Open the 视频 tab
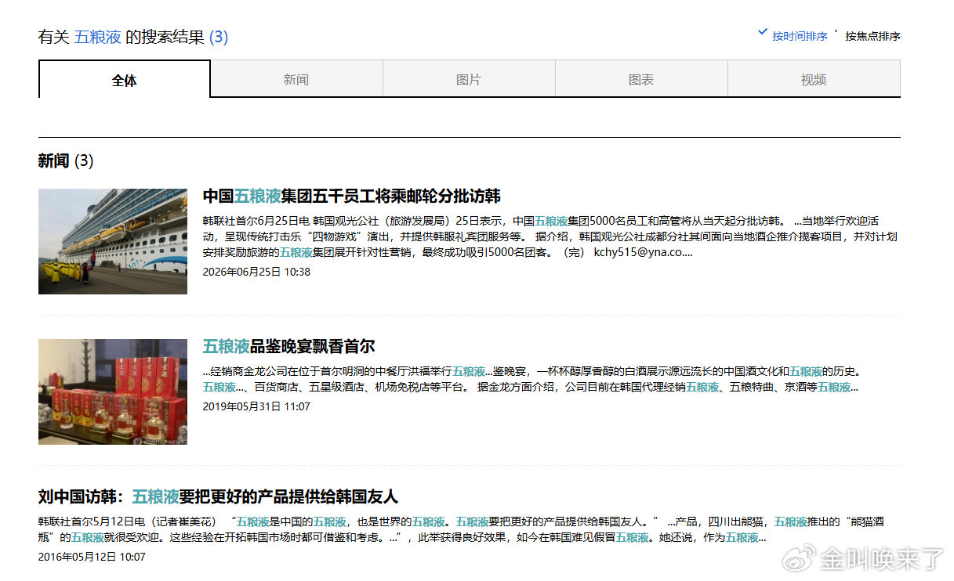The width and height of the screenshot is (954, 581). click(814, 79)
